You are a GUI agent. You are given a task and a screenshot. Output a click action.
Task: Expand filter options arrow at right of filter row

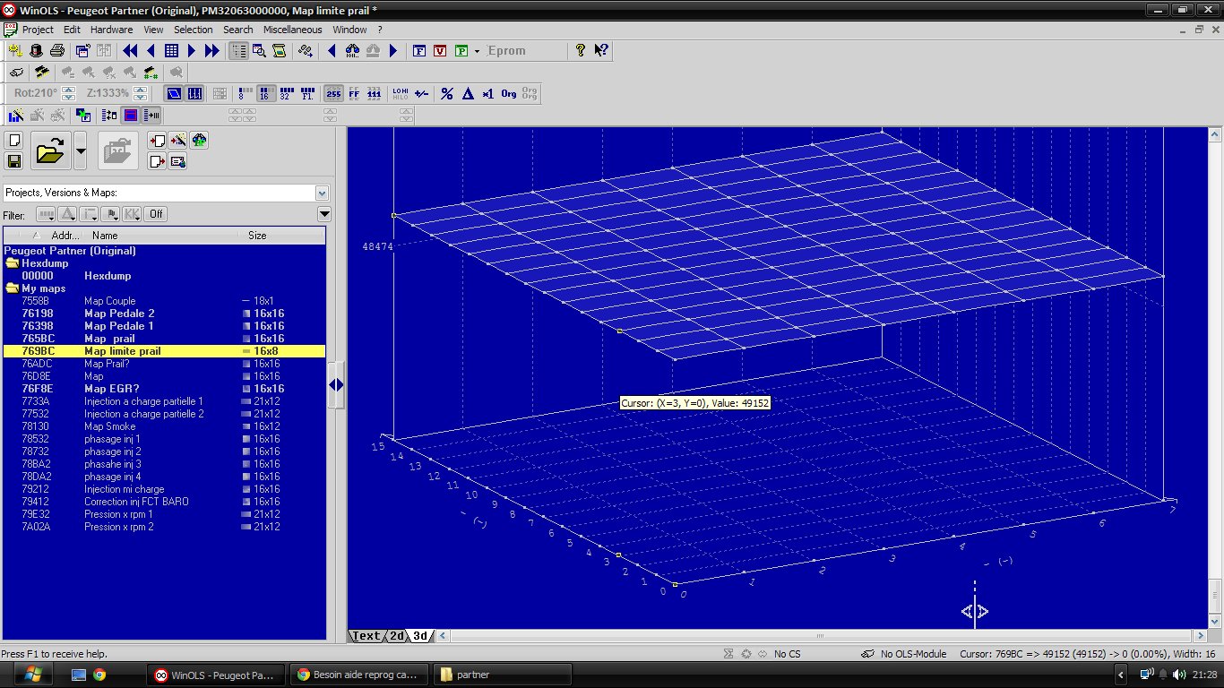[x=324, y=214]
